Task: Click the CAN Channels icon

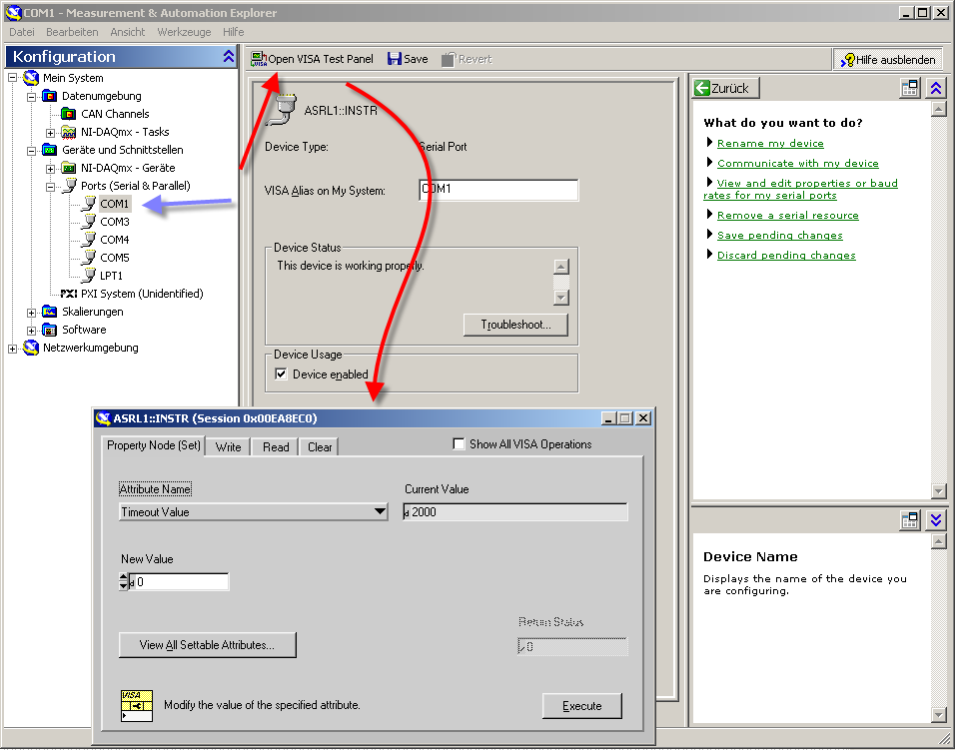Action: [x=69, y=114]
